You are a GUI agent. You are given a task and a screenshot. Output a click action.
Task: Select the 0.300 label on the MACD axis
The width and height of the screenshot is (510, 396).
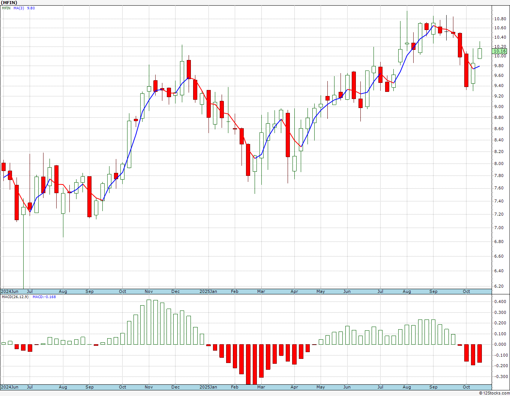click(x=499, y=312)
